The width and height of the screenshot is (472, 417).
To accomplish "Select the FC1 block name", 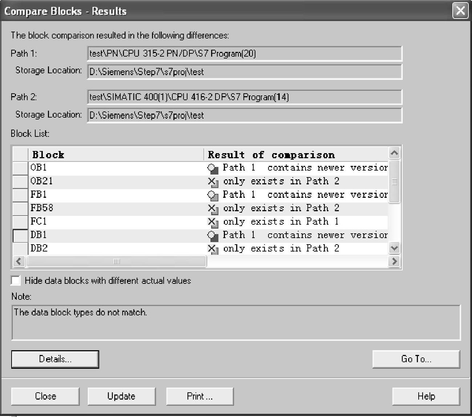I will pyautogui.click(x=39, y=221).
